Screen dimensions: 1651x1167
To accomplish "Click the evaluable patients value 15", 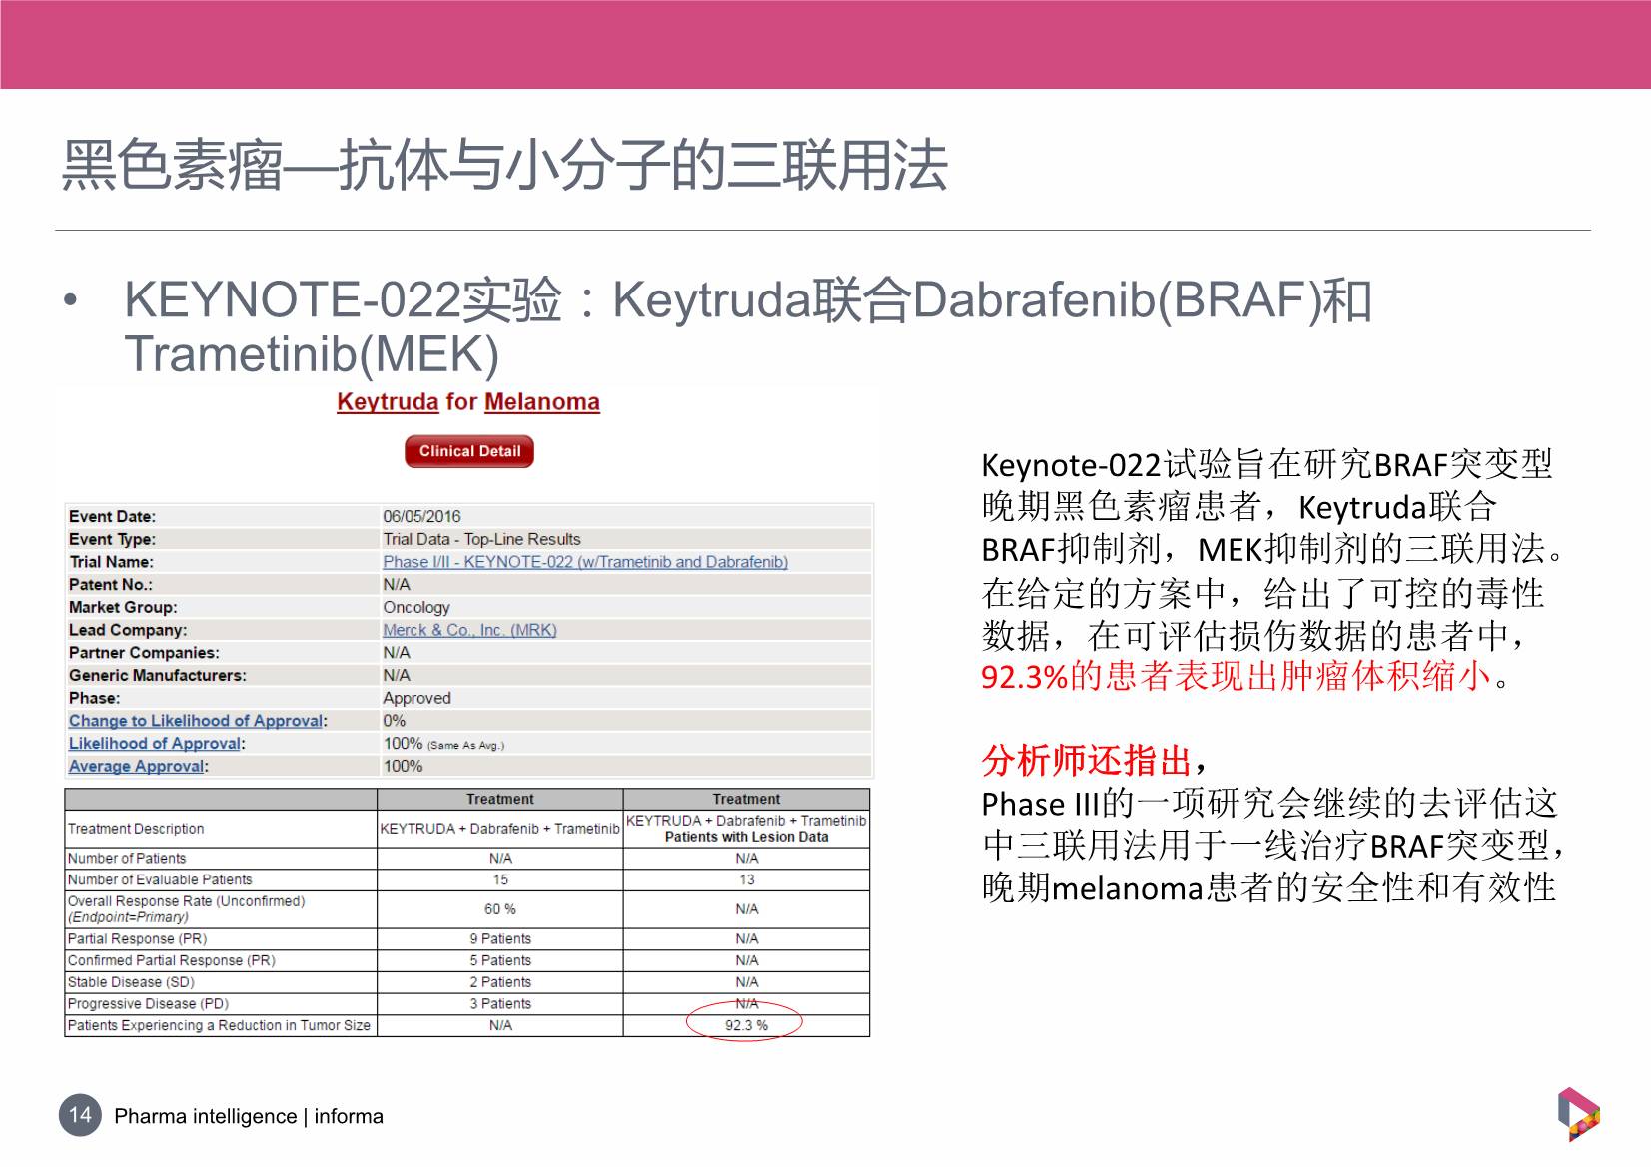I will click(500, 879).
